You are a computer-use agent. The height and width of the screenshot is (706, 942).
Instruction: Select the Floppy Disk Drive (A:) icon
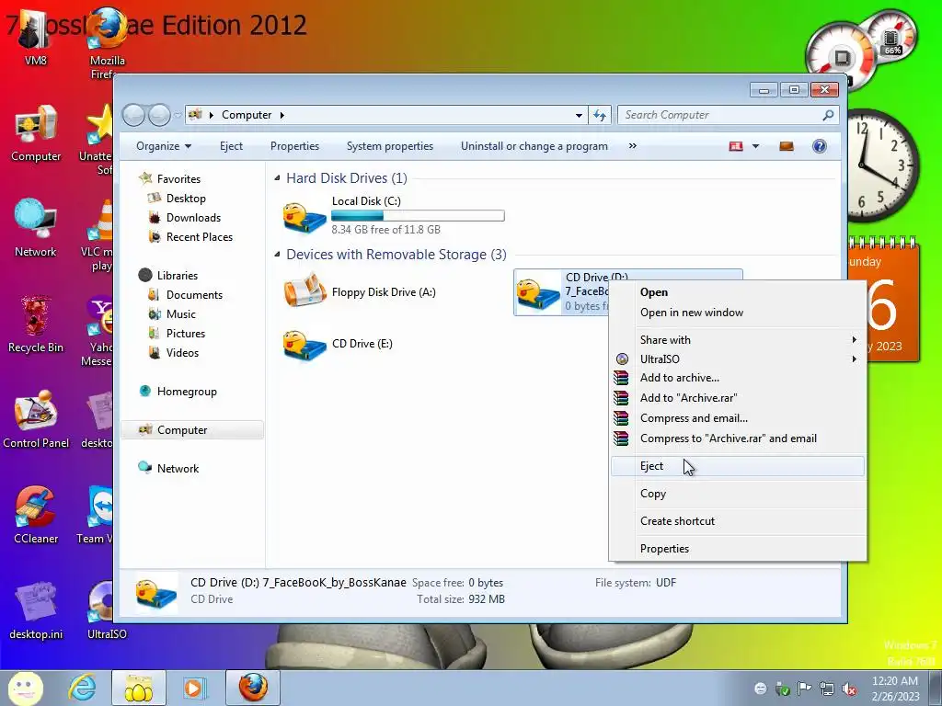click(x=304, y=290)
